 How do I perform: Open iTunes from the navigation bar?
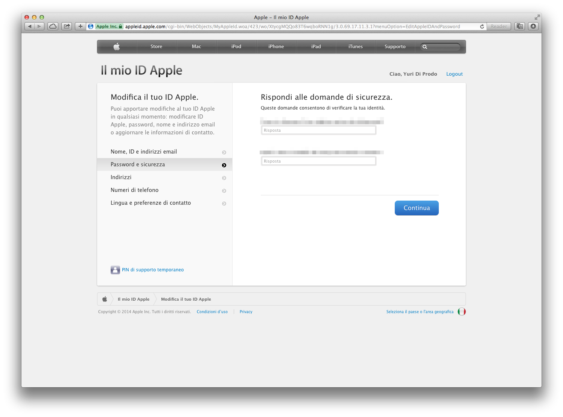coord(356,47)
